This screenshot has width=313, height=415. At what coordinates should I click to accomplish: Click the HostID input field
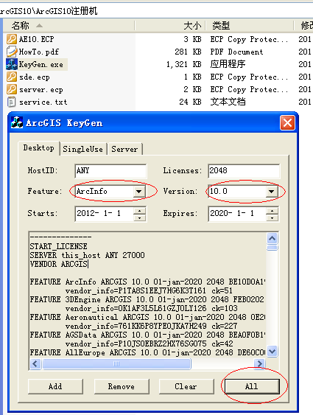coord(110,170)
